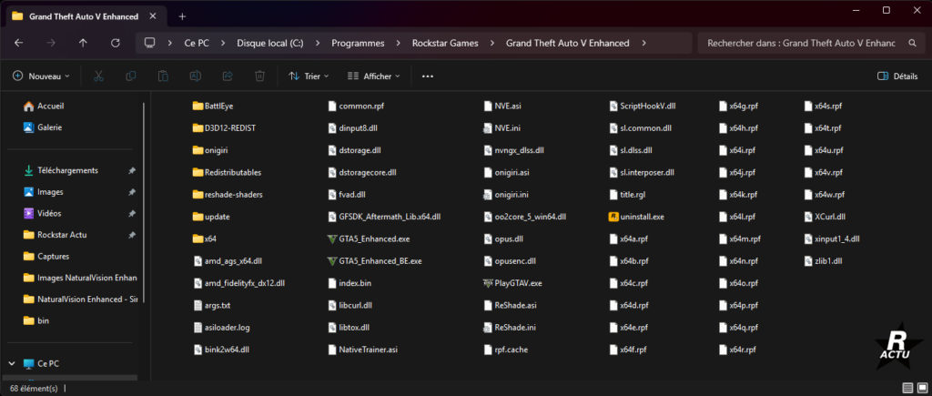Expand chevron after Disque local (C:)
This screenshot has width=932, height=396.
(318, 43)
